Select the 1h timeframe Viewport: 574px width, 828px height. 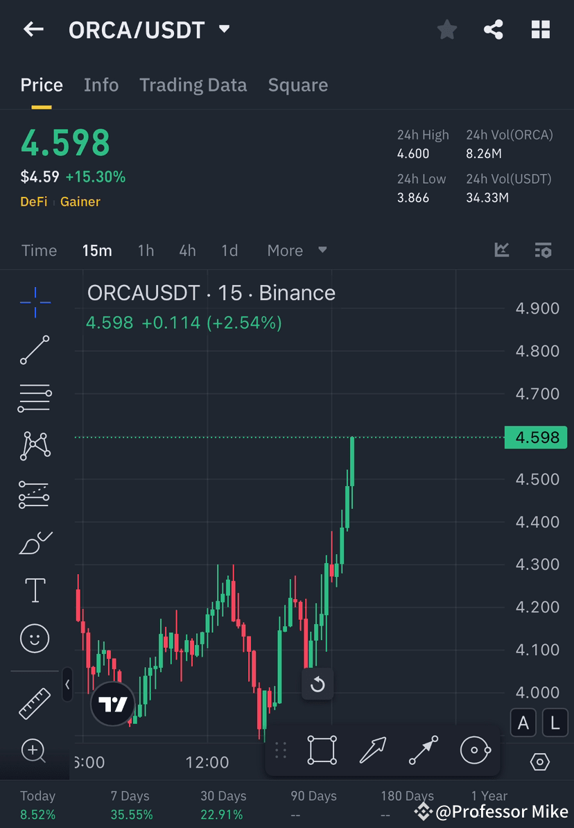coord(146,250)
